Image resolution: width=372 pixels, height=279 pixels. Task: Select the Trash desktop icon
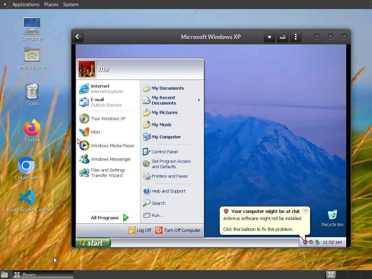pyautogui.click(x=32, y=94)
